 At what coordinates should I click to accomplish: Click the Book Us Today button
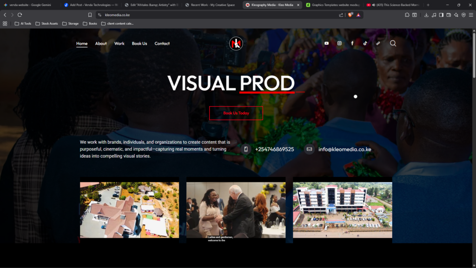click(x=236, y=113)
